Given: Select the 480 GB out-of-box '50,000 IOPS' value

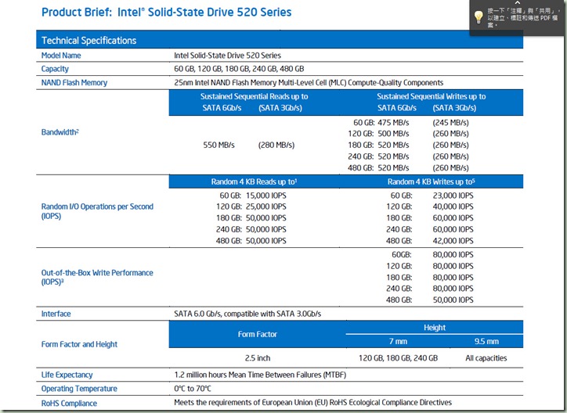Looking at the screenshot, I should 453,300.
